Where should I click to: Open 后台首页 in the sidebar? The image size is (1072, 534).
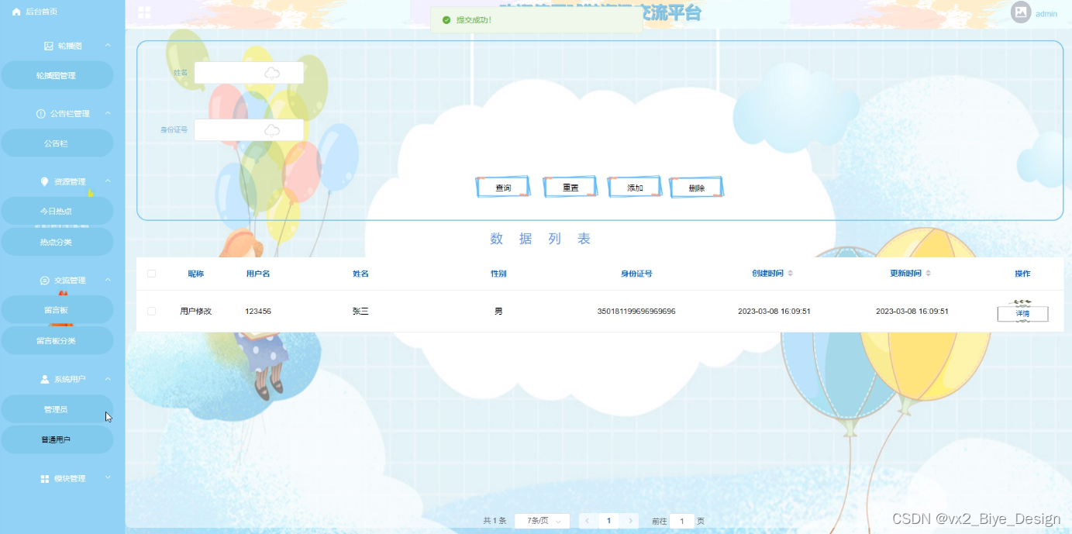[x=35, y=12]
